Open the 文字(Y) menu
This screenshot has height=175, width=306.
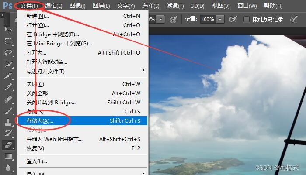click(126, 6)
